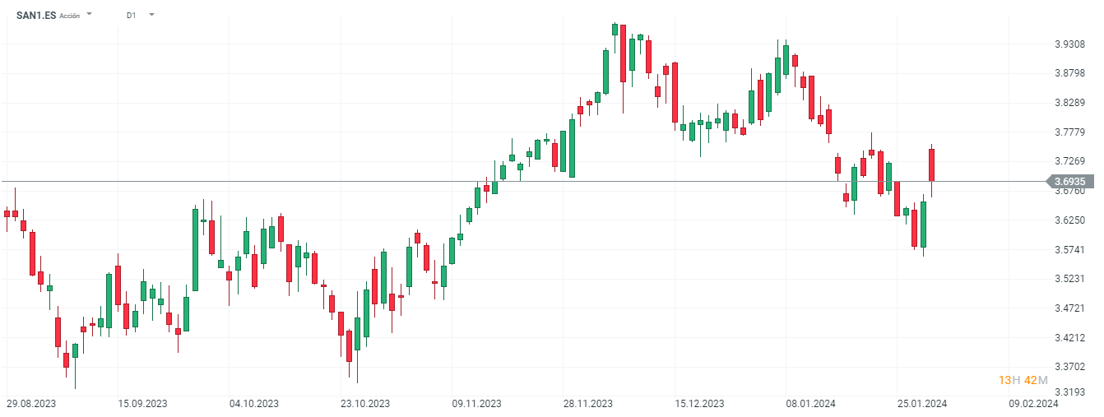The height and width of the screenshot is (417, 1104).
Task: Click the SAN1.ES ticker name
Action: [36, 15]
